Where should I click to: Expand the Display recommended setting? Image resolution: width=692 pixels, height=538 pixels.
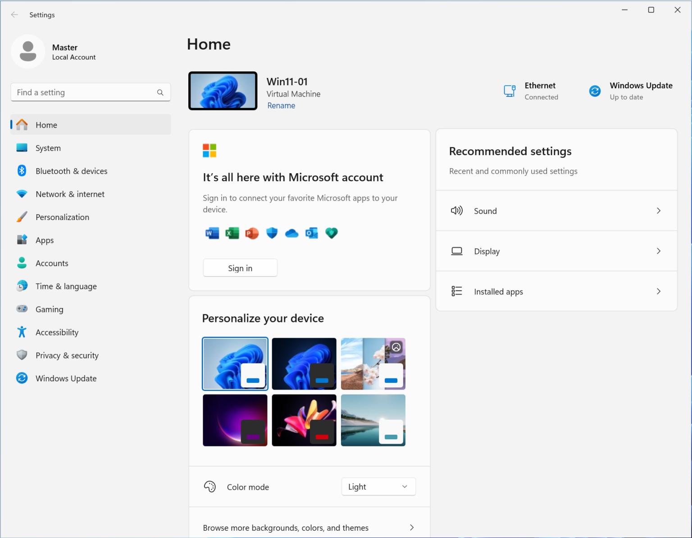coord(556,251)
